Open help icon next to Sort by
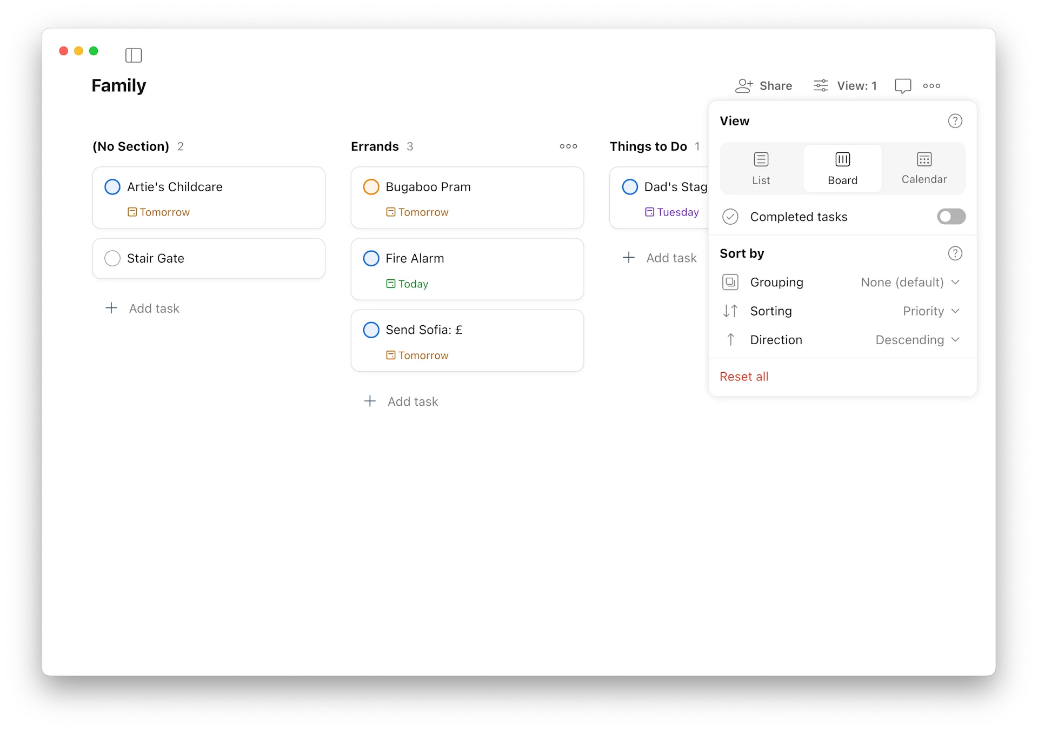Image resolution: width=1038 pixels, height=731 pixels. coord(955,253)
